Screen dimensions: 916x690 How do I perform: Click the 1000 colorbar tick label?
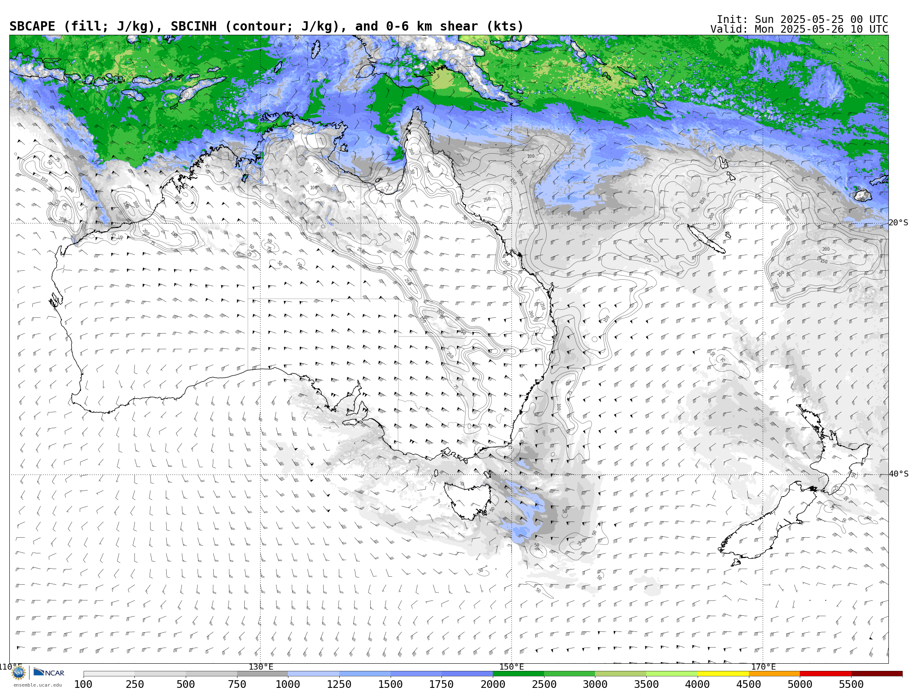288,684
